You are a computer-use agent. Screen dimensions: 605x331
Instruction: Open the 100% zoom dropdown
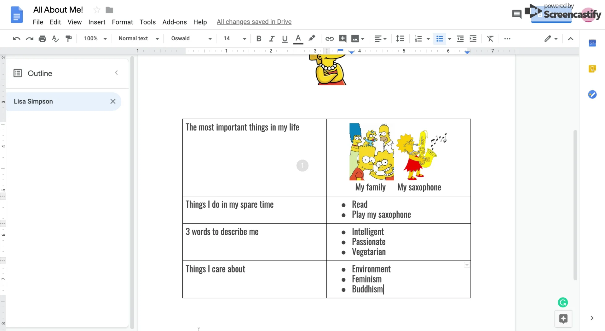coord(95,38)
